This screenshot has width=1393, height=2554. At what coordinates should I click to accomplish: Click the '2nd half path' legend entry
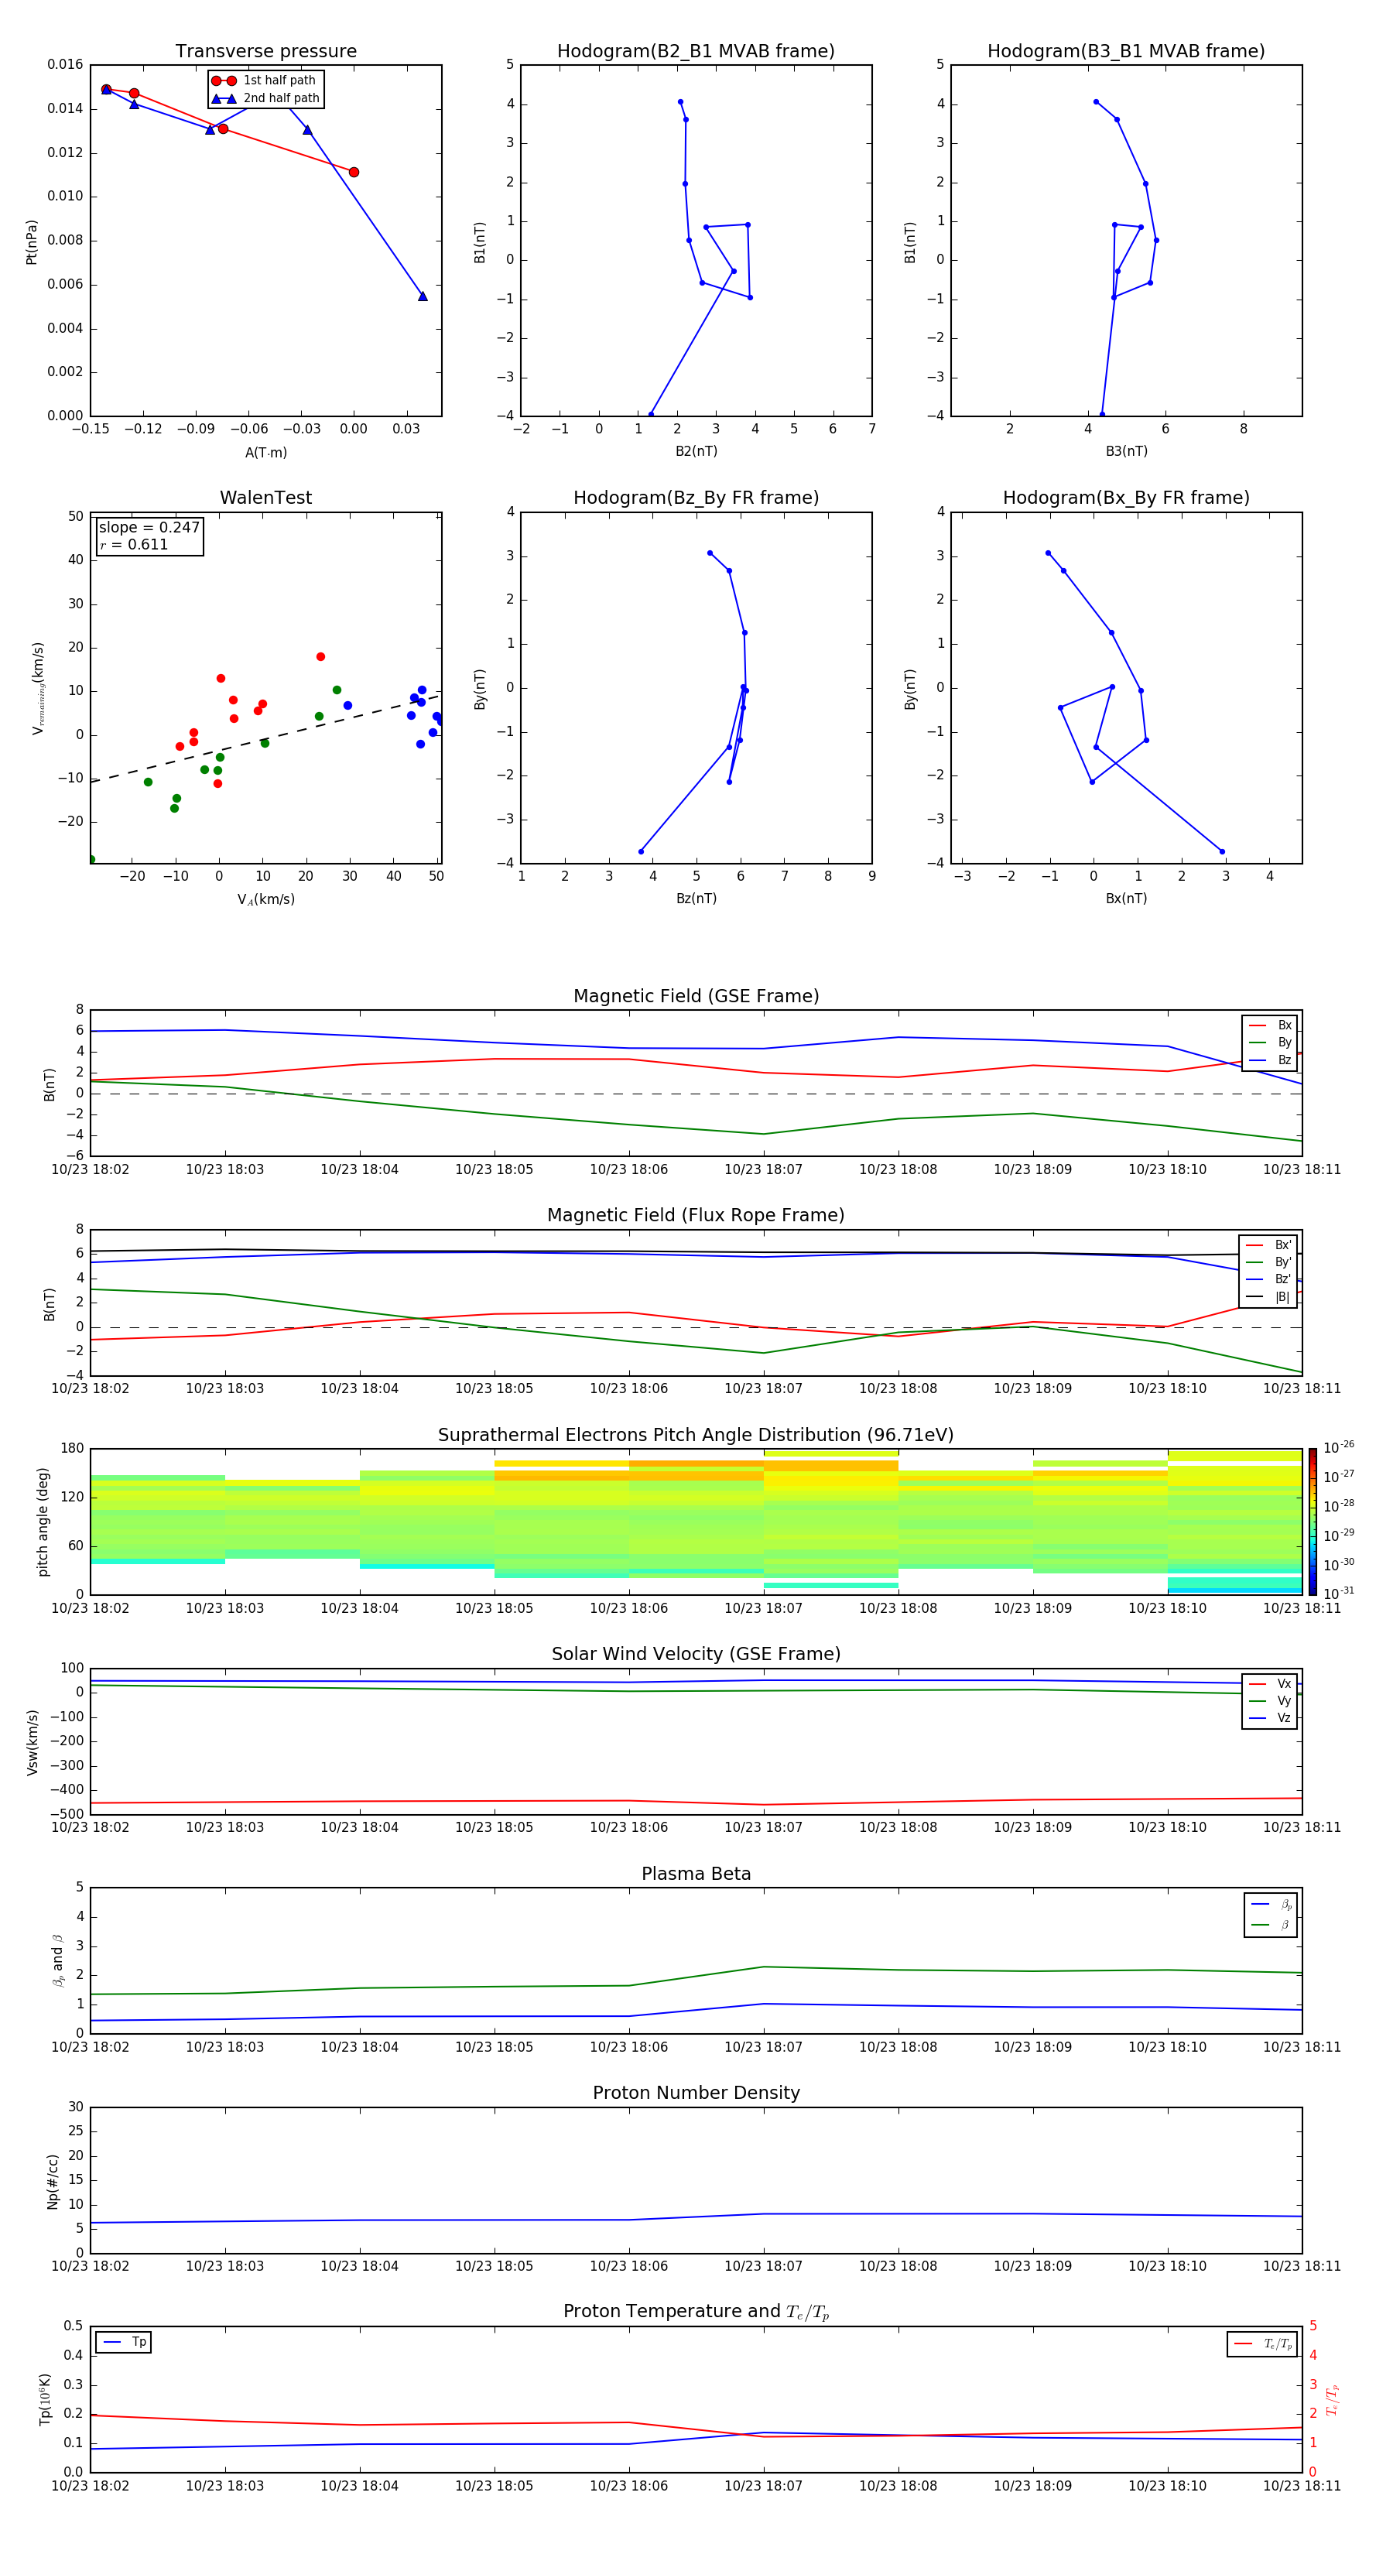[265, 98]
